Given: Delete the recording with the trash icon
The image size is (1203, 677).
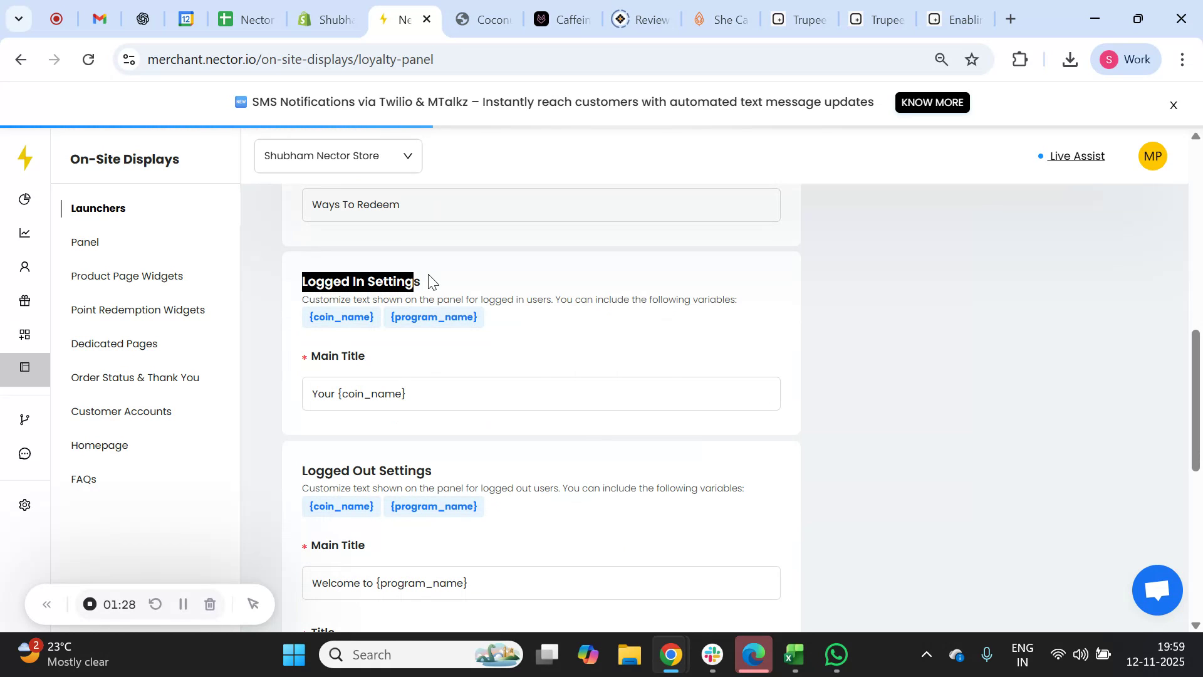Looking at the screenshot, I should (210, 604).
